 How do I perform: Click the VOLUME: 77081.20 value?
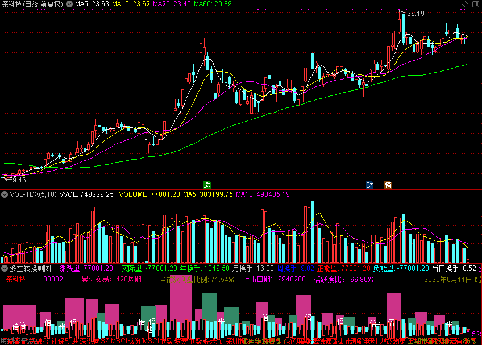149,194
